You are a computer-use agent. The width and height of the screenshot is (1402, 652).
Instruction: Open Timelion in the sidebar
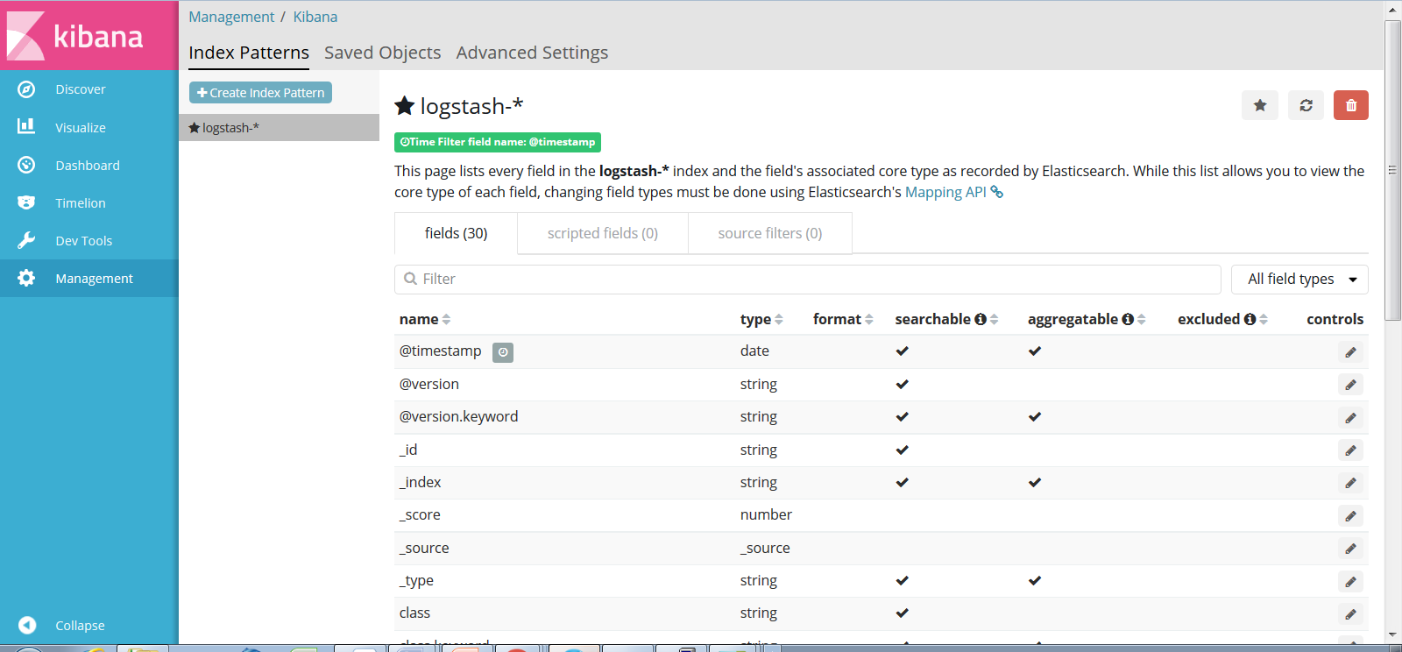pyautogui.click(x=80, y=203)
